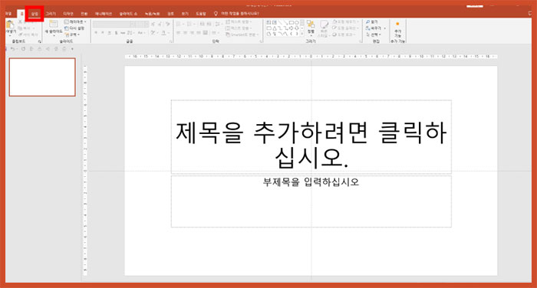
Task: Open the Layout (레이아웃) dropdown
Action: click(x=75, y=22)
